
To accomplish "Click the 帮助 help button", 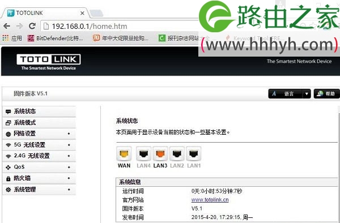I will [326, 94].
